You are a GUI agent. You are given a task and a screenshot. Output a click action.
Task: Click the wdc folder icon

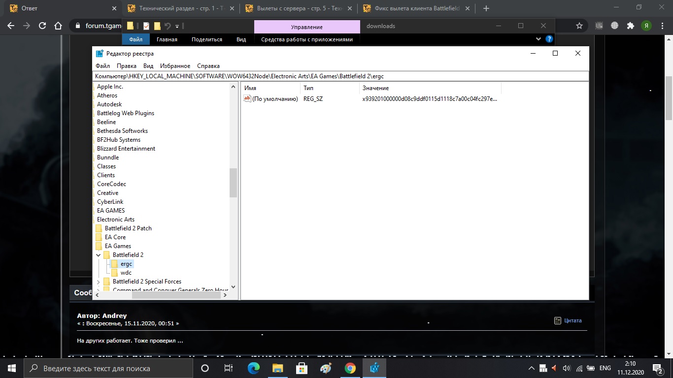(115, 273)
